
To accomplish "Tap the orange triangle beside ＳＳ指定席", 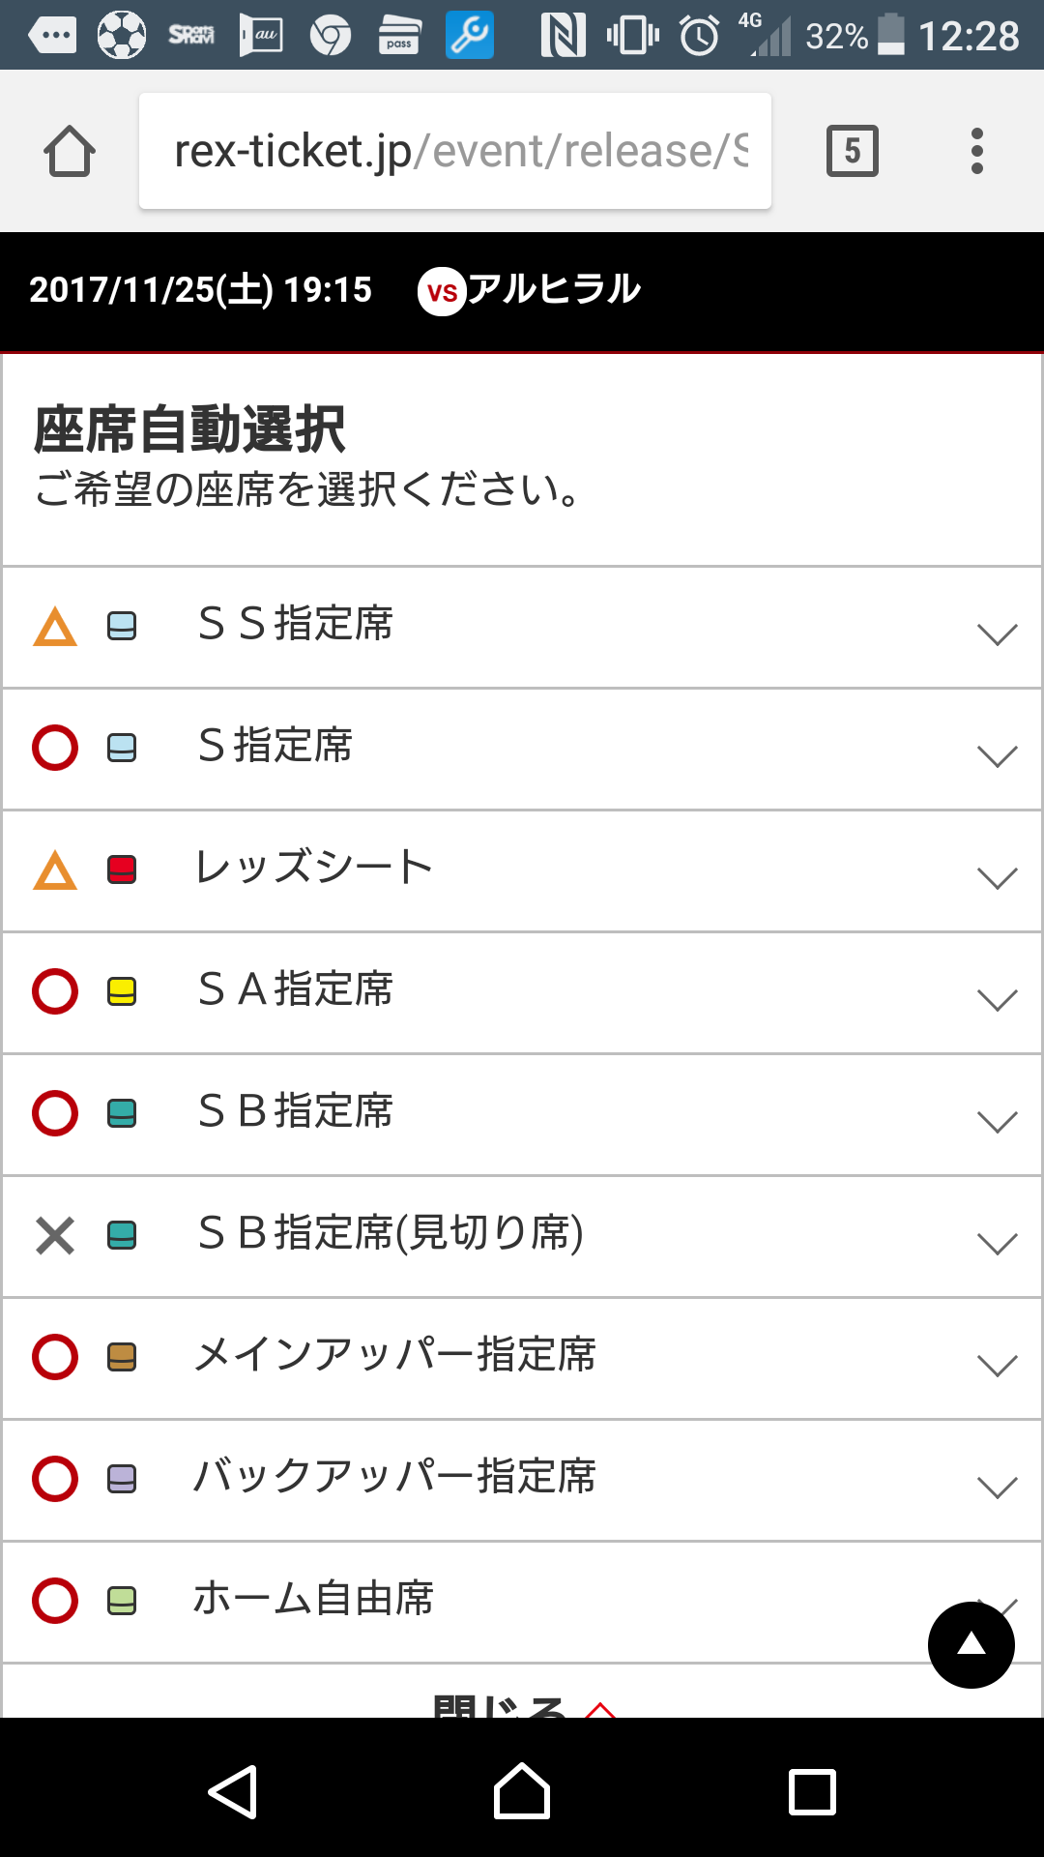I will tap(55, 627).
